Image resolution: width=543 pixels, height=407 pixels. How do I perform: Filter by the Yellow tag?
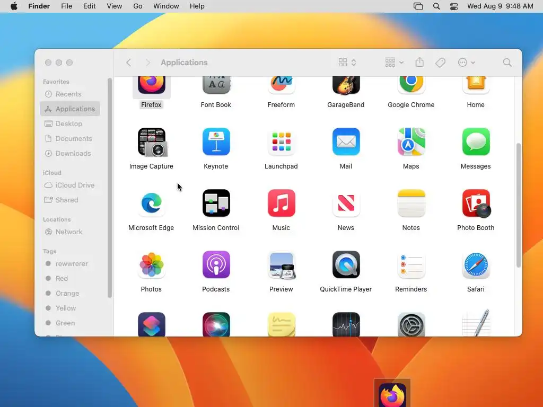pos(71,308)
